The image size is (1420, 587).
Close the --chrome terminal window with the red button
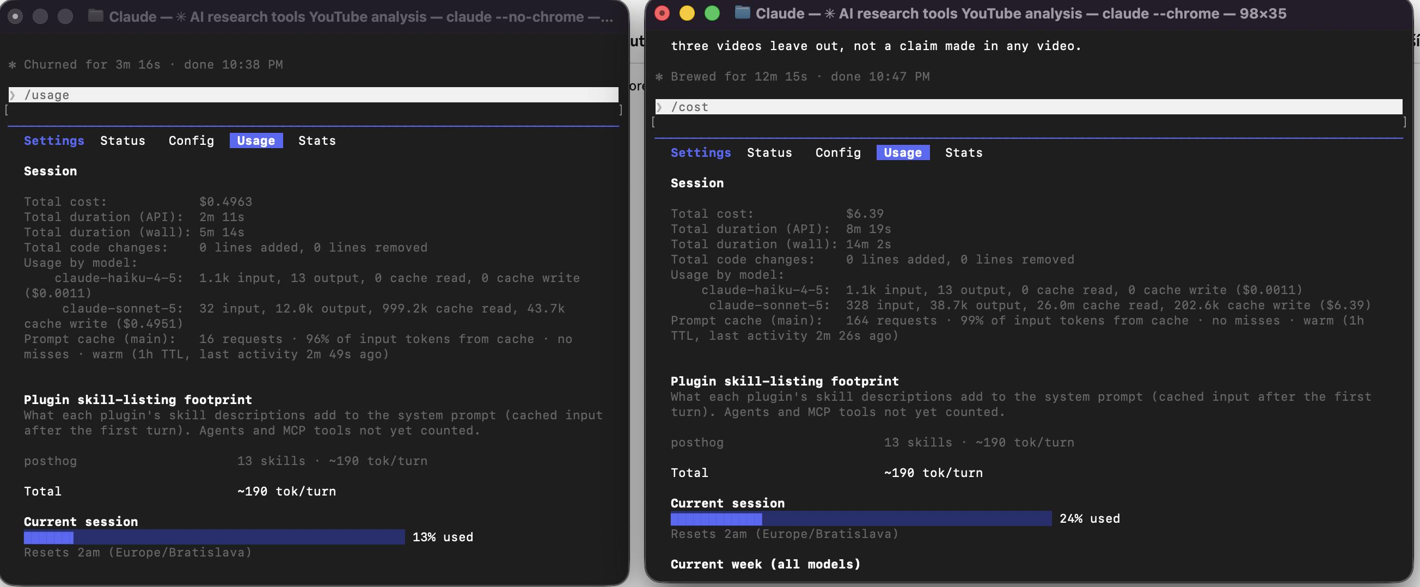tap(662, 13)
